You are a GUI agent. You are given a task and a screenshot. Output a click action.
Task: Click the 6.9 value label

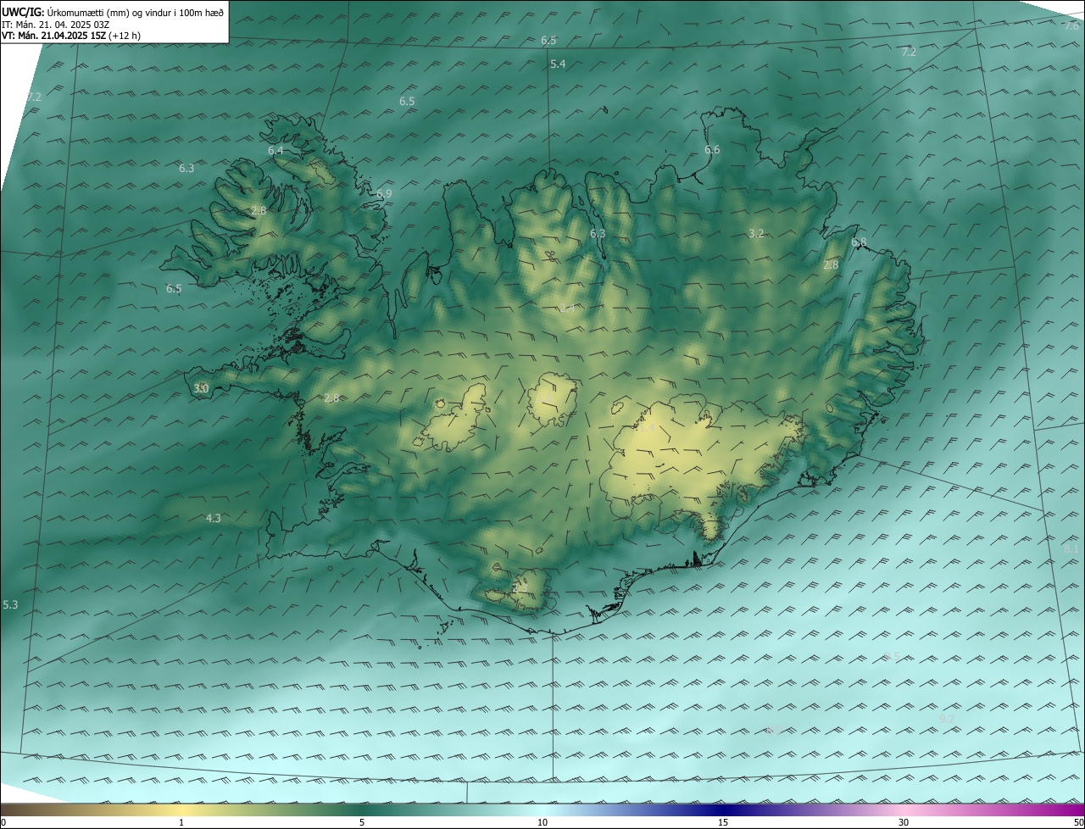coord(384,194)
